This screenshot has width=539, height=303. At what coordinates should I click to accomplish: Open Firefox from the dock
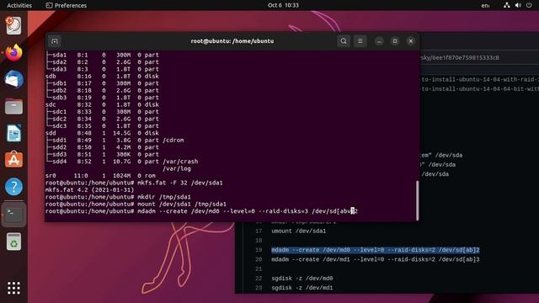coord(13,52)
